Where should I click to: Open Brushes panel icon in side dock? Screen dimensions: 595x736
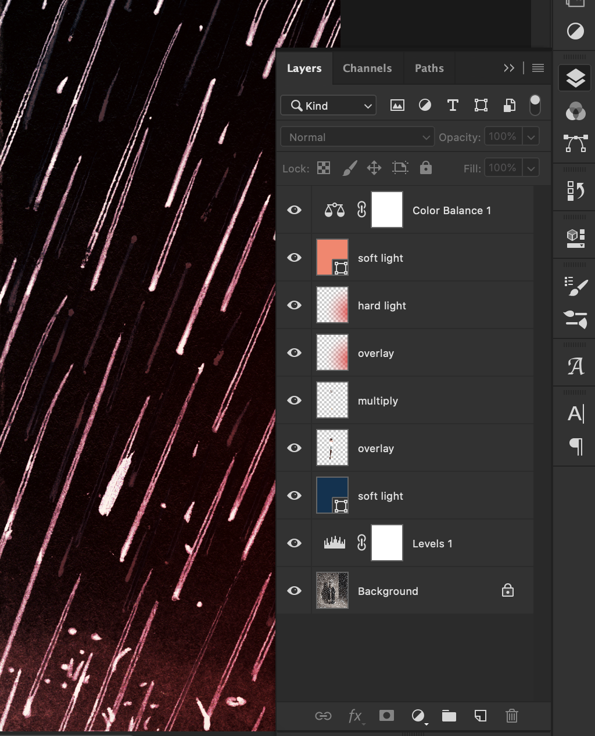(575, 319)
